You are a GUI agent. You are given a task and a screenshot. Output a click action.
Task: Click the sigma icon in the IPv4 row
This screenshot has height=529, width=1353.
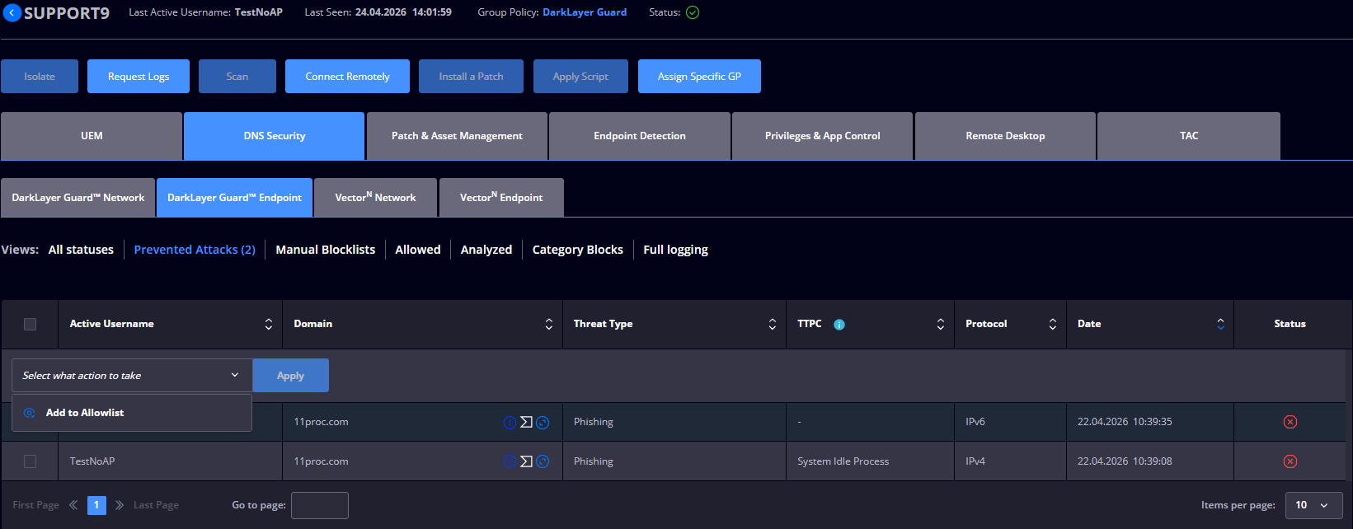tap(526, 461)
